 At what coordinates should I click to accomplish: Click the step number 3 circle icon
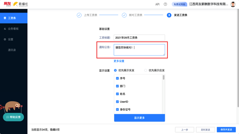tap(169, 15)
